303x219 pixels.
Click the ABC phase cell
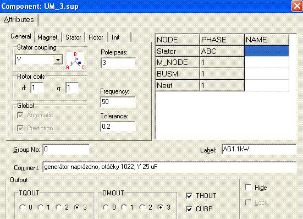click(222, 51)
